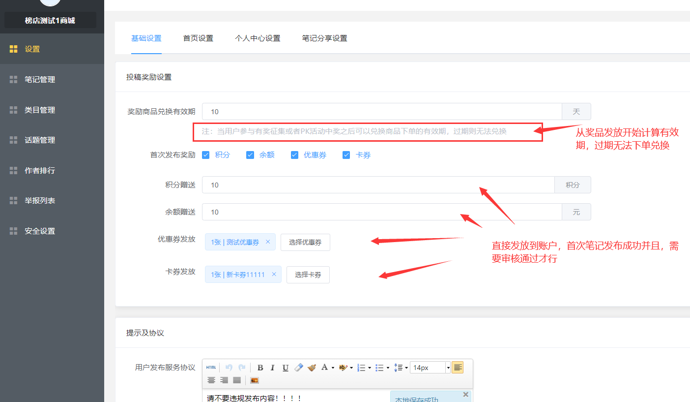Click the 余额赠送 input field
Viewport: 690px width, 402px height.
[382, 212]
